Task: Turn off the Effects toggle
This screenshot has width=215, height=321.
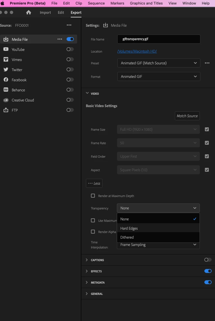Action: pos(208,271)
